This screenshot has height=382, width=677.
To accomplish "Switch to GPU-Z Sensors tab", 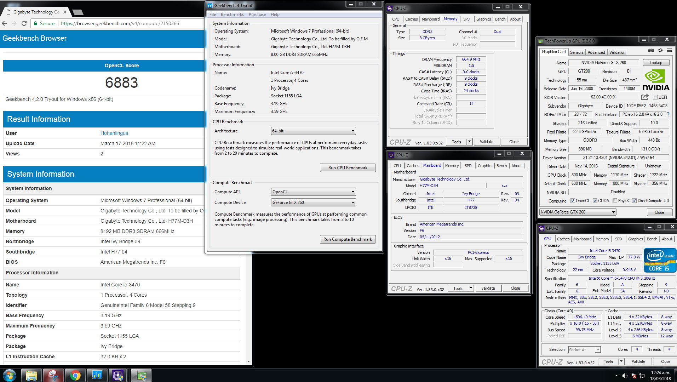I will tap(576, 52).
